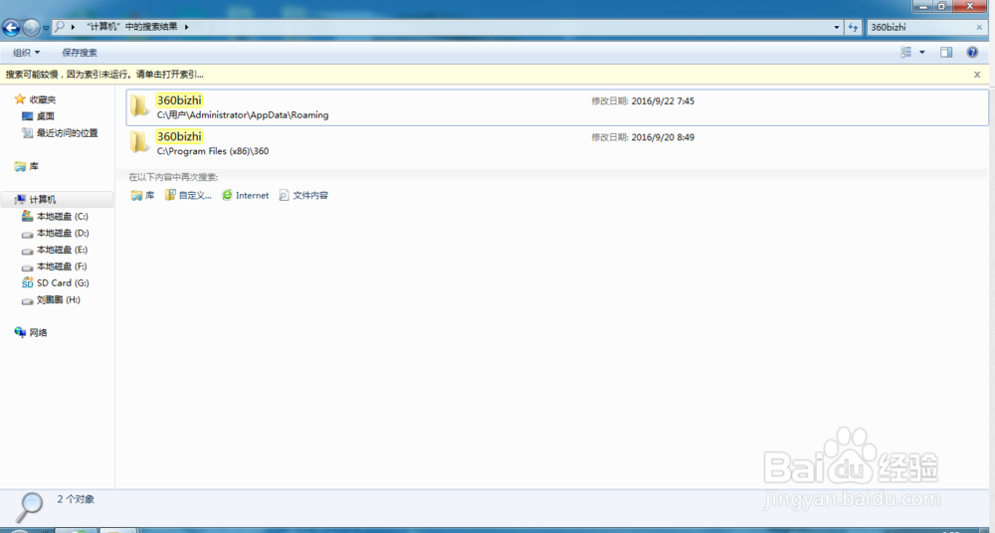Select 收藏夹 in navigation pane

[x=36, y=99]
